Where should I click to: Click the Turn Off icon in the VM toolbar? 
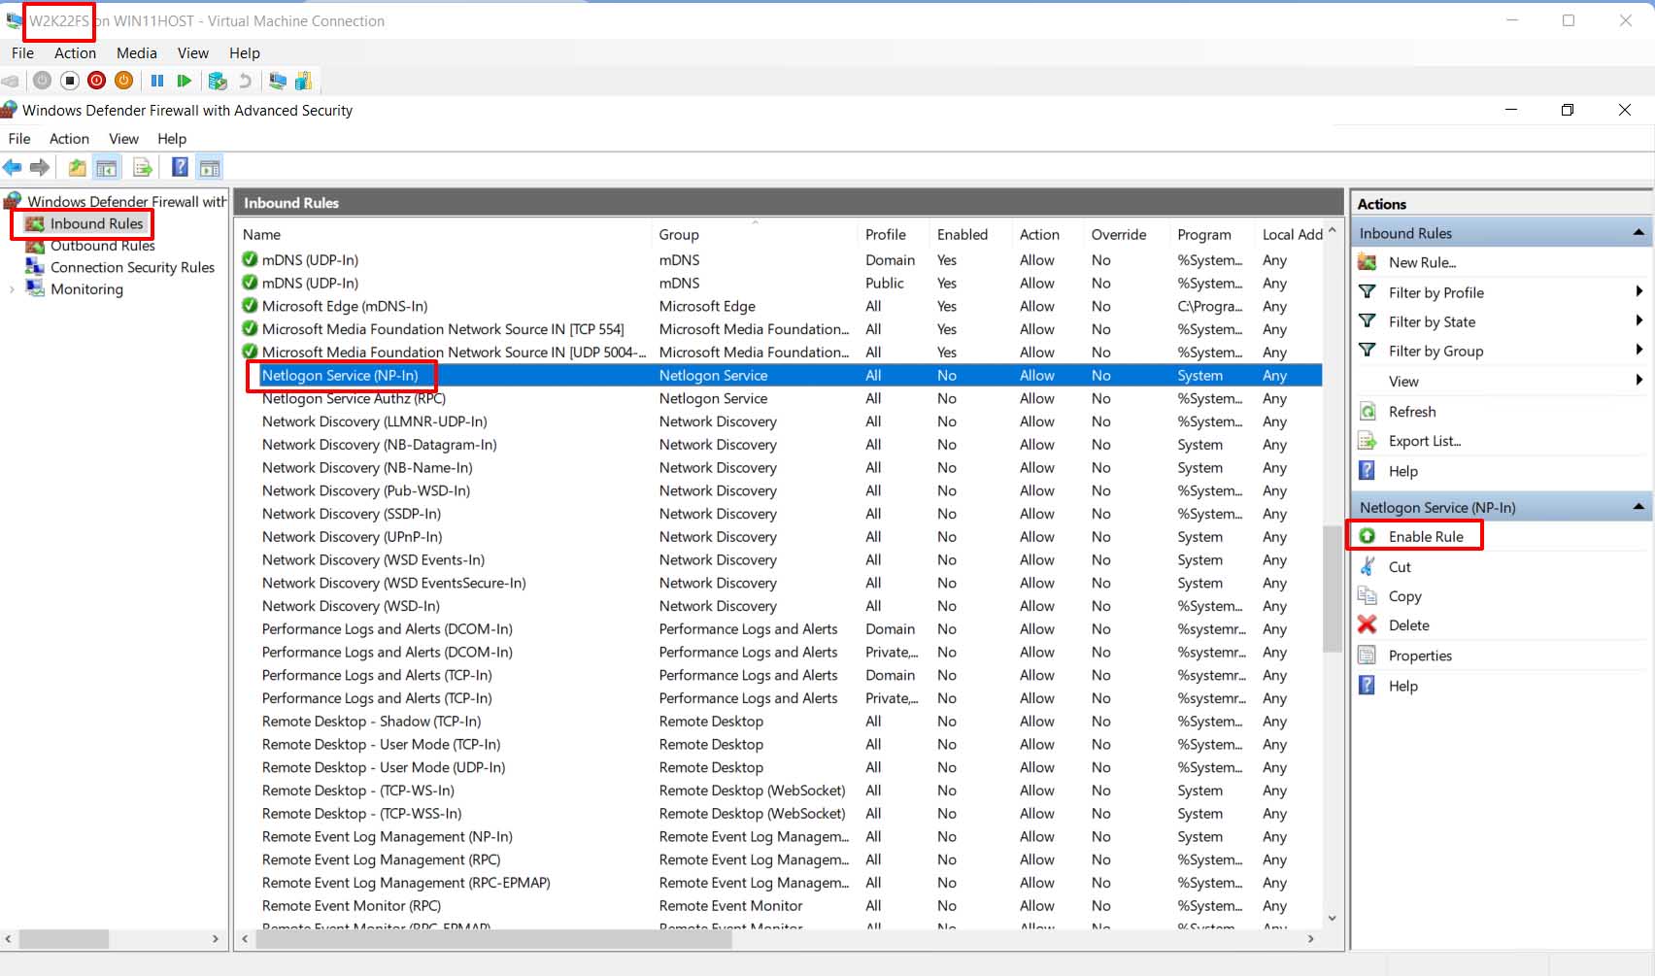coord(69,81)
